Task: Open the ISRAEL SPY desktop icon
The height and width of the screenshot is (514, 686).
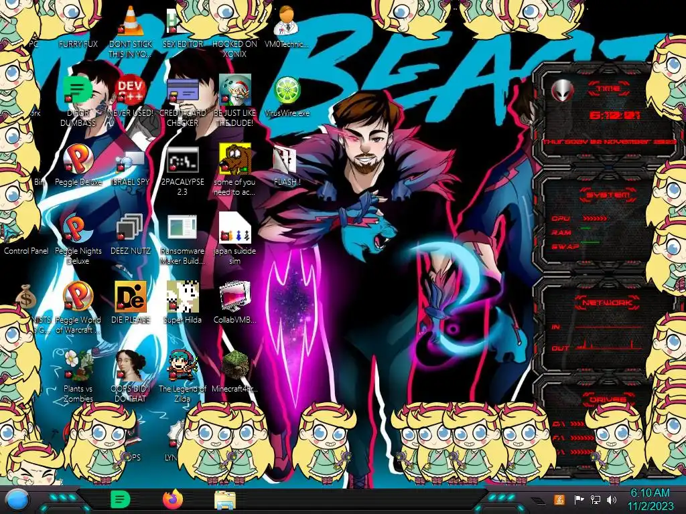Action: click(131, 168)
